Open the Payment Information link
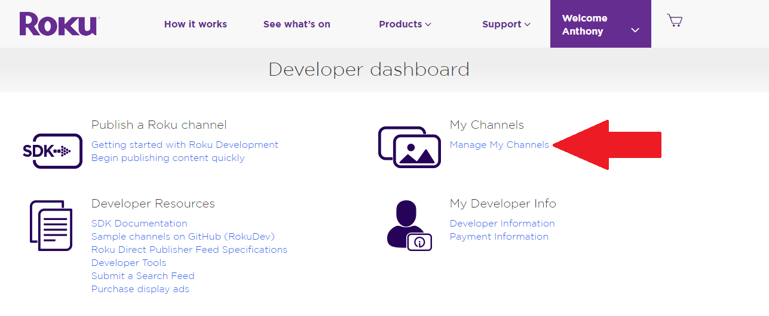This screenshot has height=316, width=769. (499, 237)
